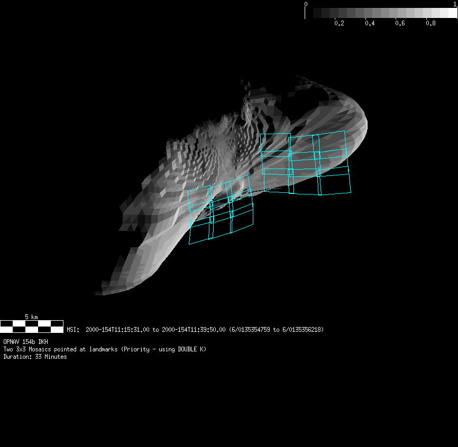The image size is (458, 447).
Task: Click the 0.8 tick label on colorbar
Action: tap(430, 23)
